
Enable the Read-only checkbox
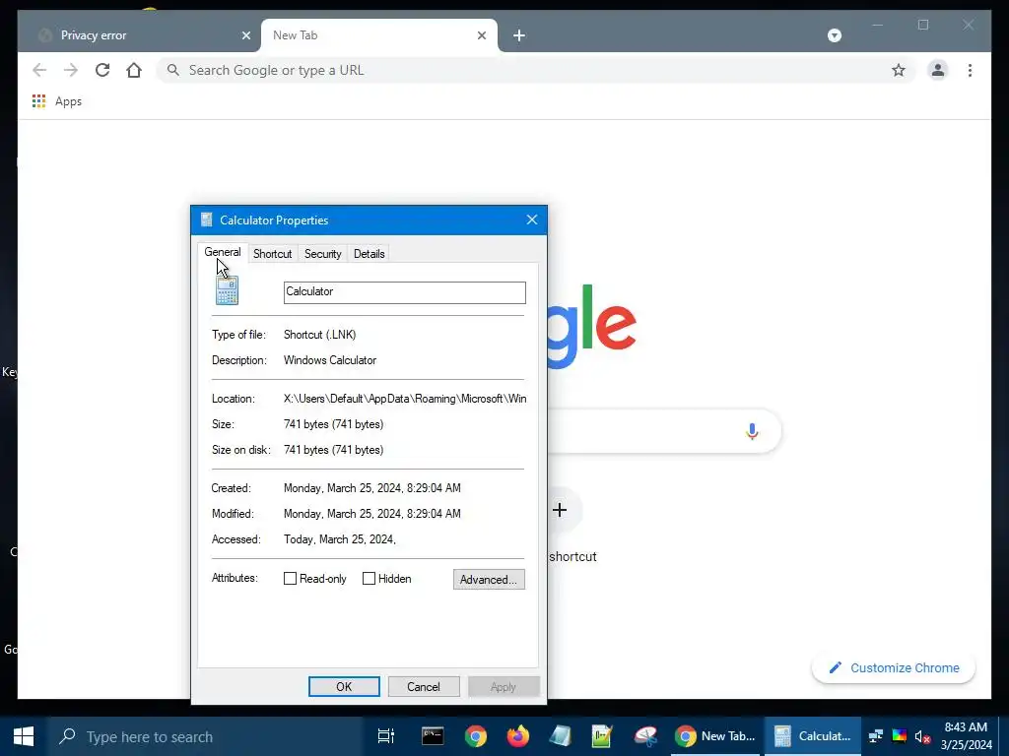tap(291, 579)
